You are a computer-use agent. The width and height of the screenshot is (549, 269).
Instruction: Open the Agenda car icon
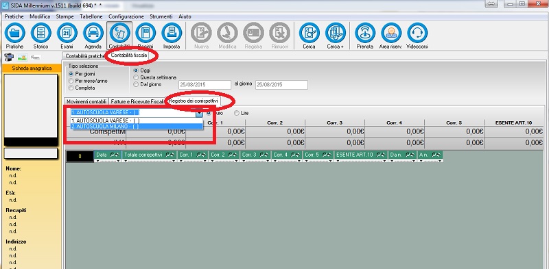pos(93,33)
